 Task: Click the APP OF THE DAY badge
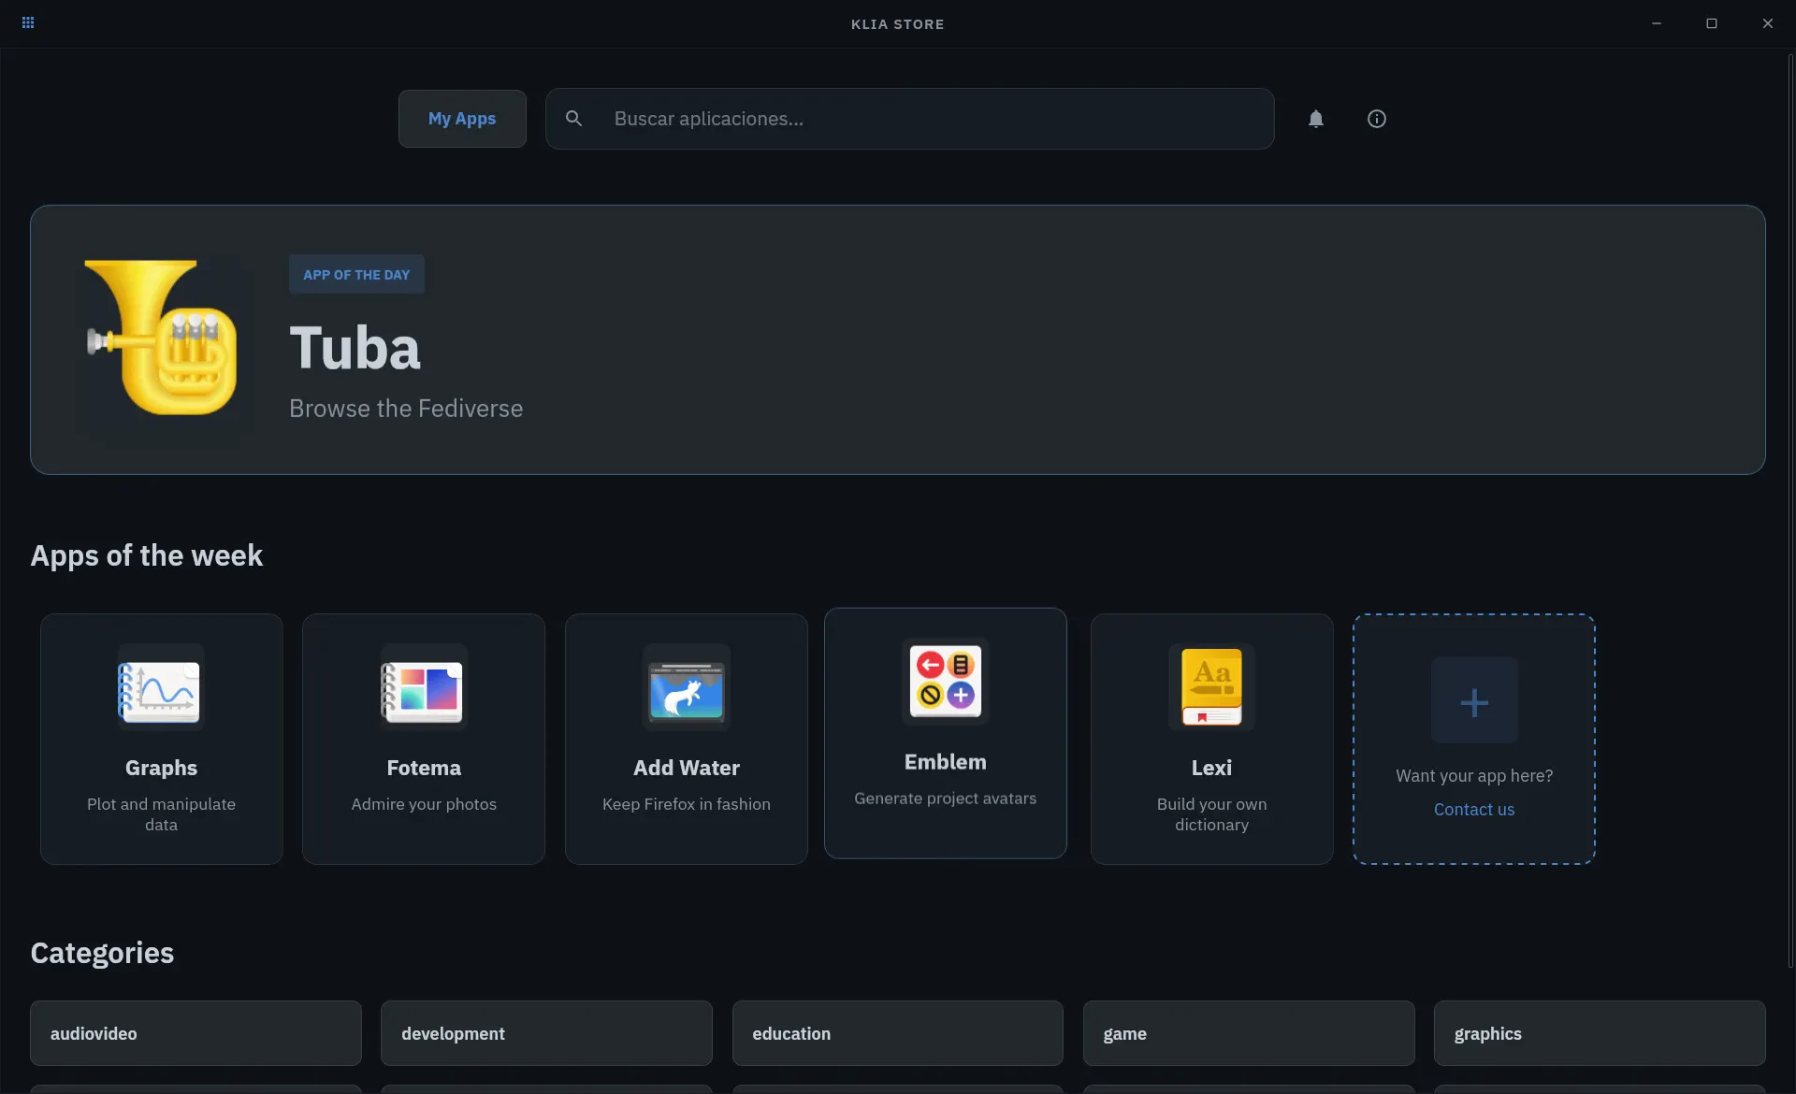[x=356, y=275]
